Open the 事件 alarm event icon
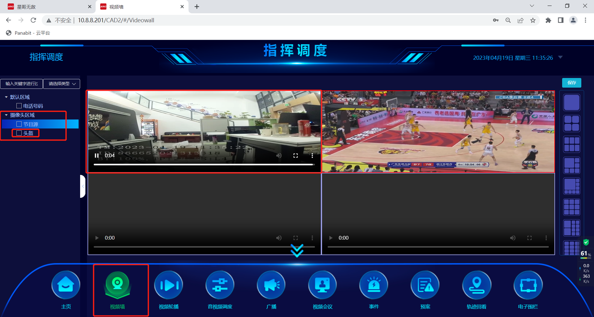The height and width of the screenshot is (317, 594). click(374, 285)
